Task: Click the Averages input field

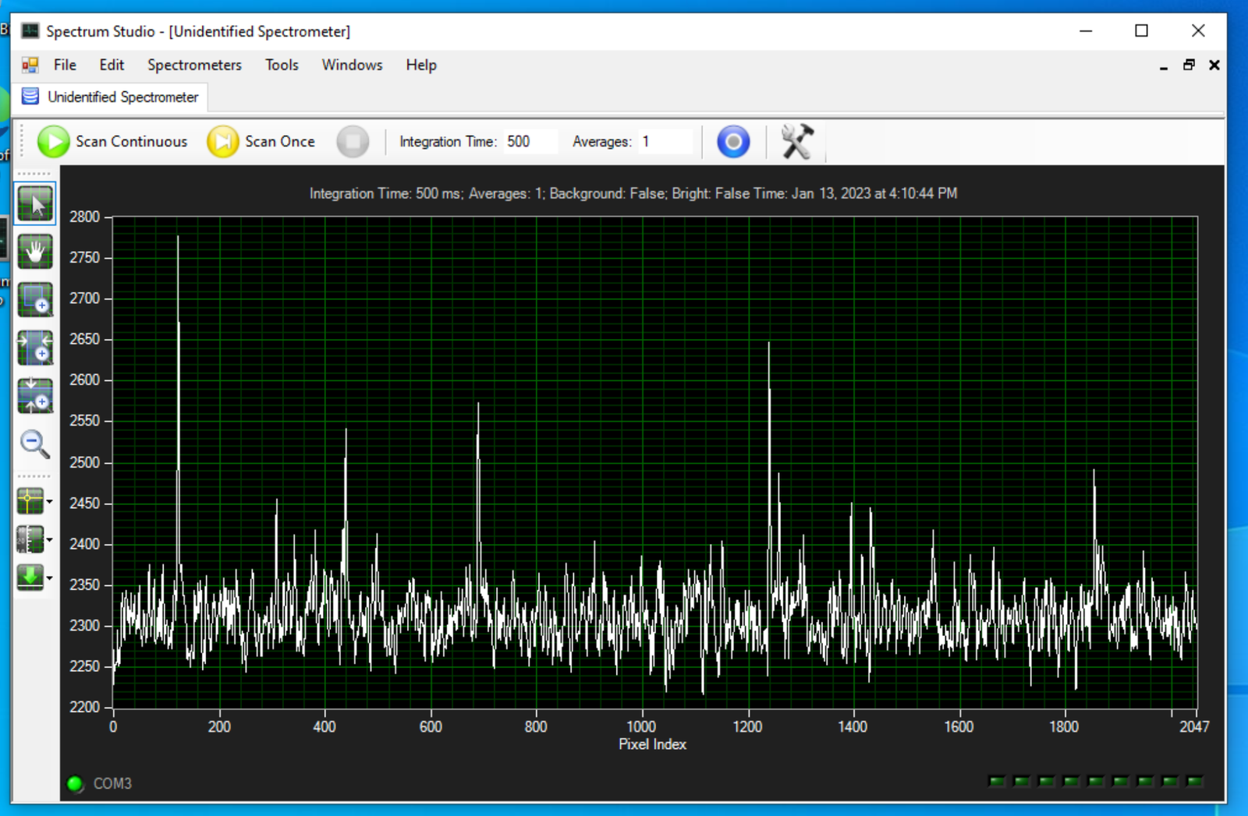Action: click(664, 142)
